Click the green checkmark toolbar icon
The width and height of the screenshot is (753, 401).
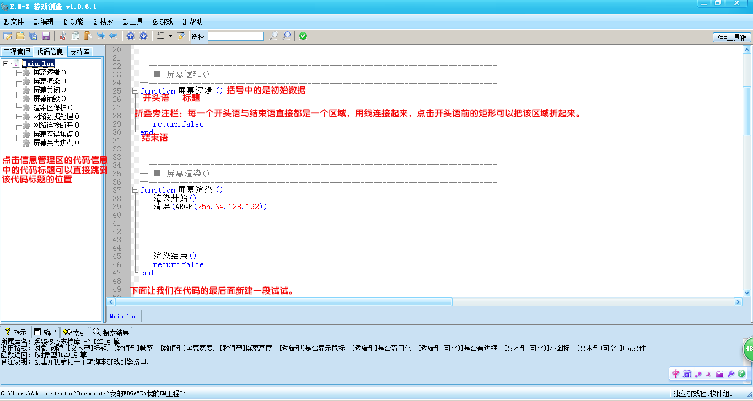[x=303, y=36]
